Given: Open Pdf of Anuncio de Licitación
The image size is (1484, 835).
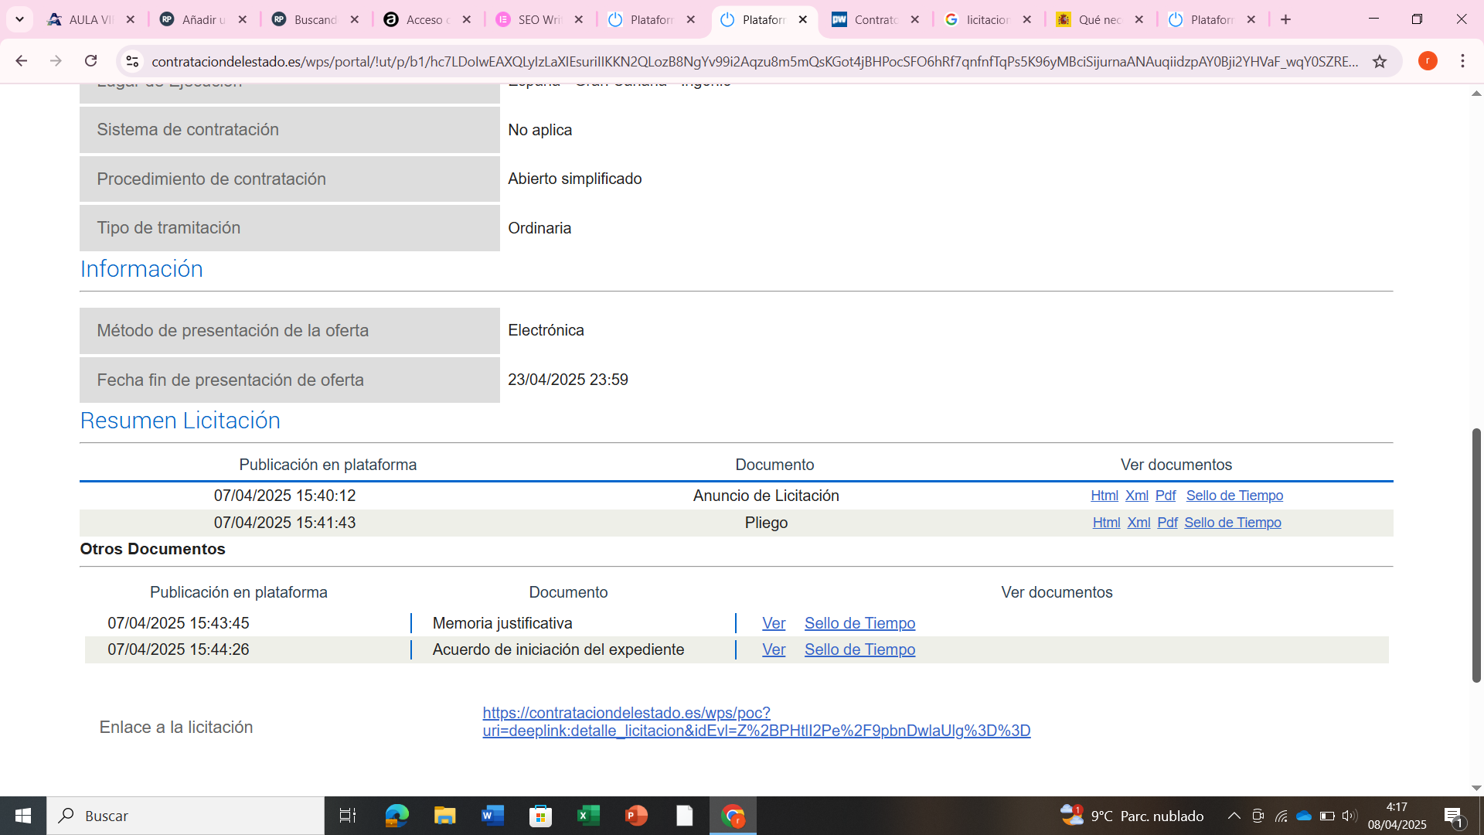Looking at the screenshot, I should click(1165, 496).
